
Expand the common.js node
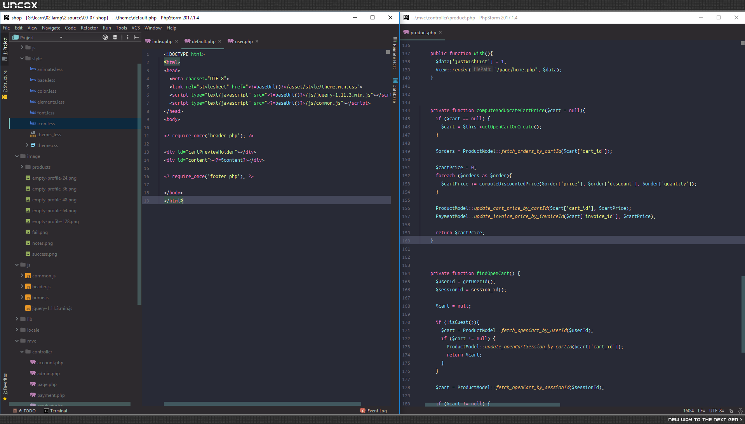[22, 276]
